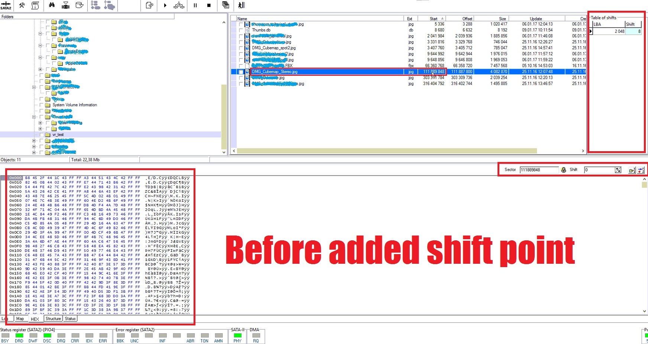Check the box next to Thumbs.db
This screenshot has height=344, width=648.
pos(241,30)
